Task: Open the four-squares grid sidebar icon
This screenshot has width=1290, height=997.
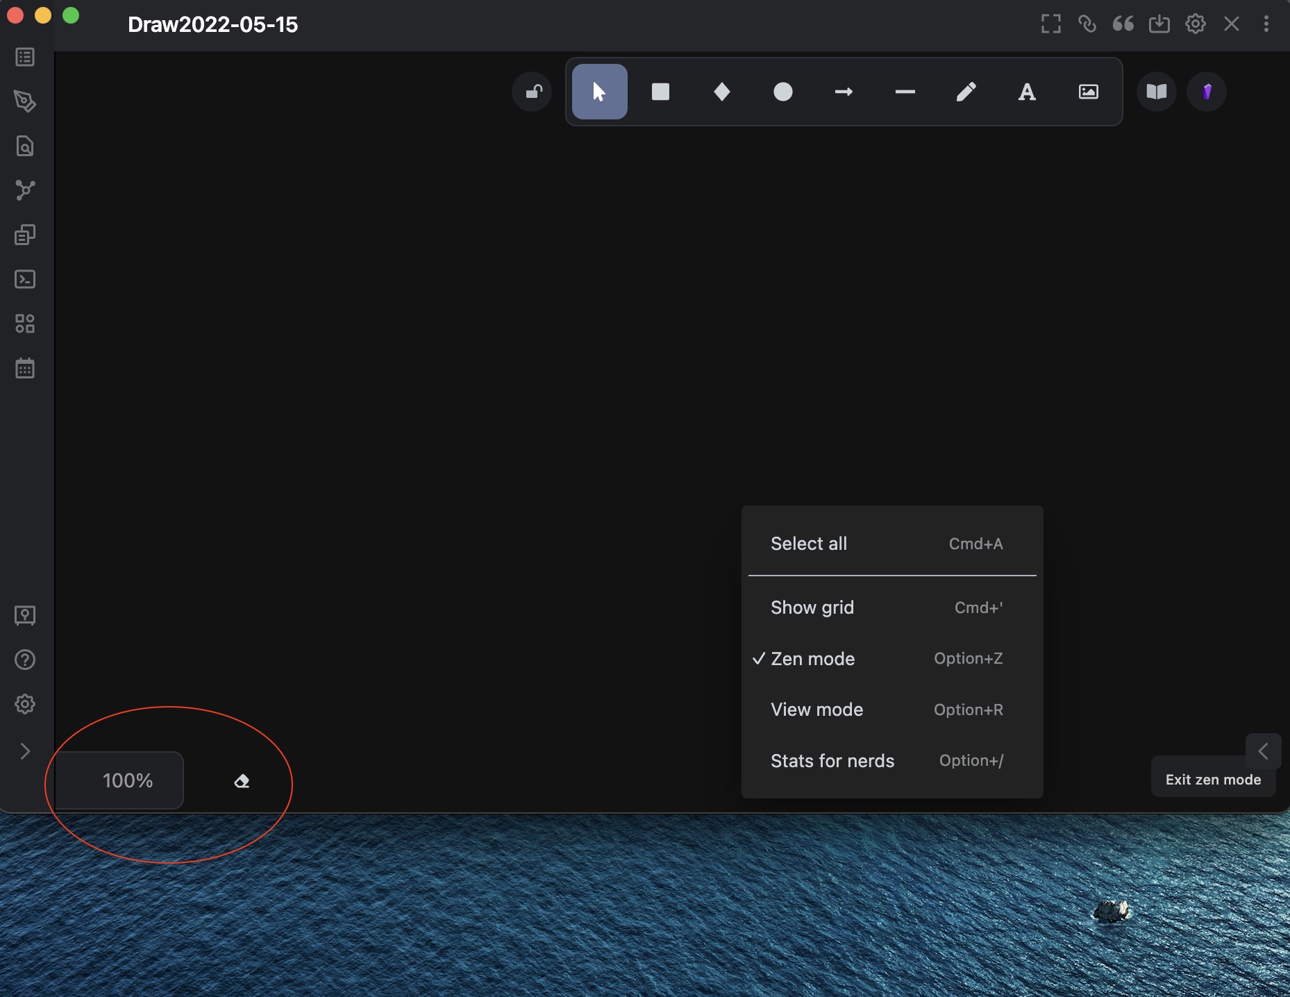Action: [x=25, y=324]
